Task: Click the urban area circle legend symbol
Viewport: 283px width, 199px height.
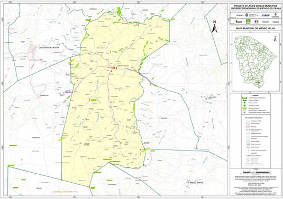Action: click(249, 147)
